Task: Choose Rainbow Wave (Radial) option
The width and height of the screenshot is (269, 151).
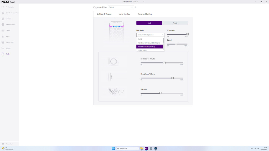Action: [149, 47]
